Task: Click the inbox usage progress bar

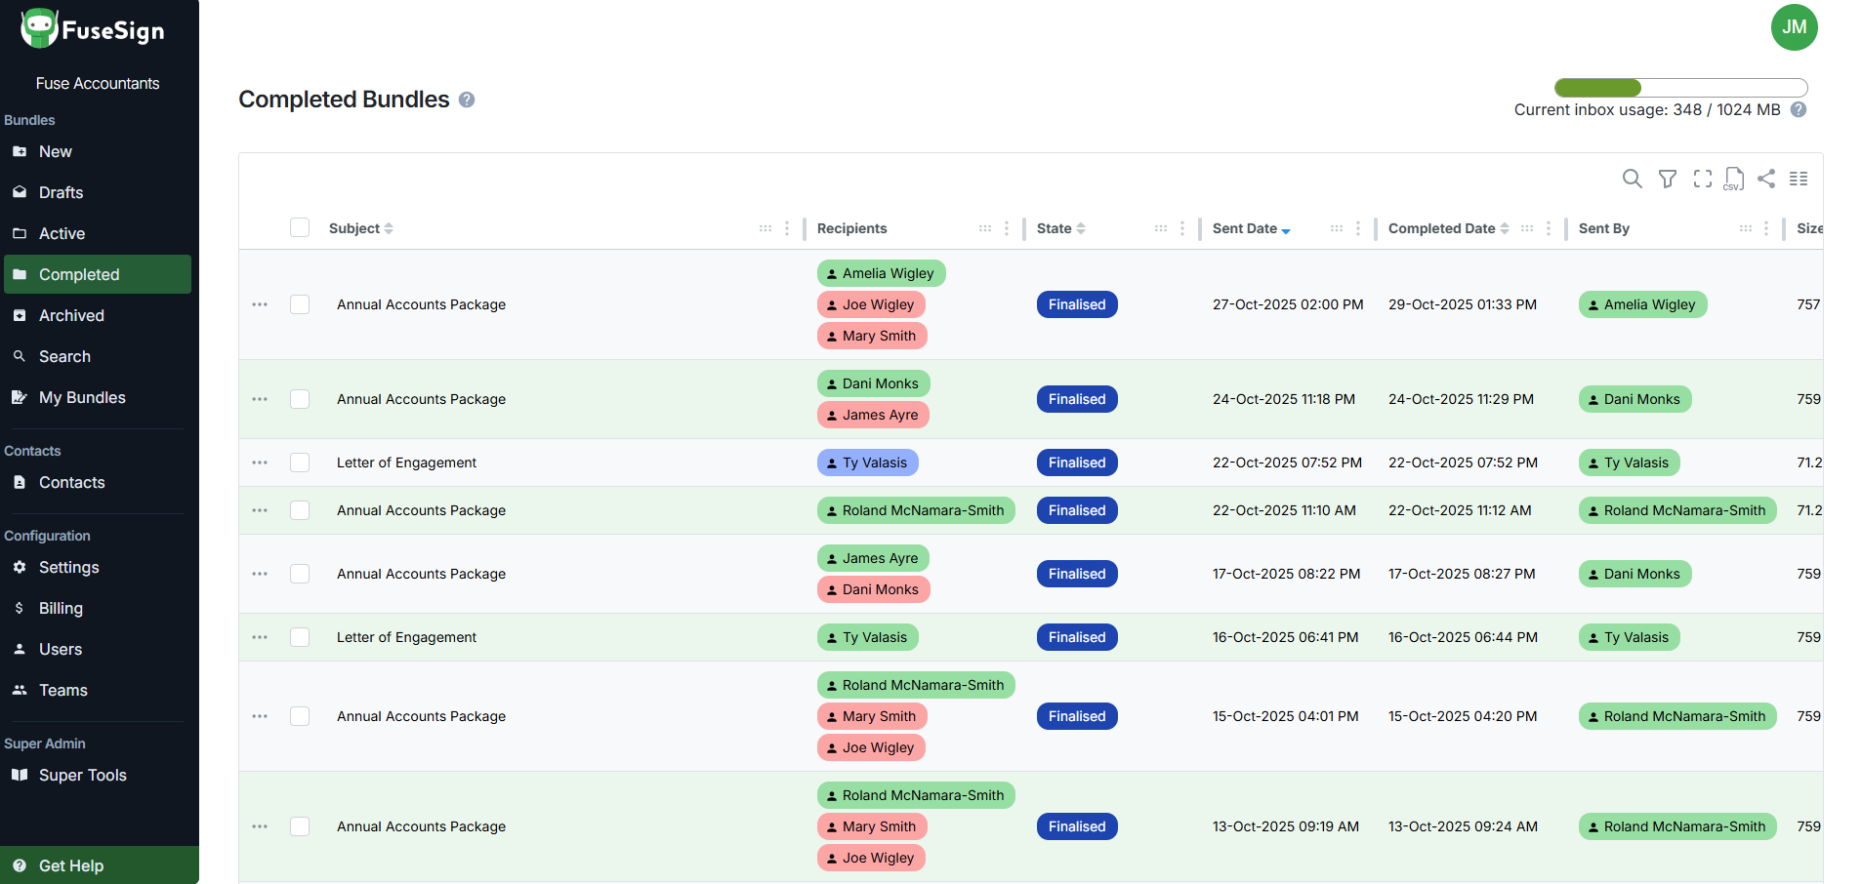Action: coord(1680,88)
